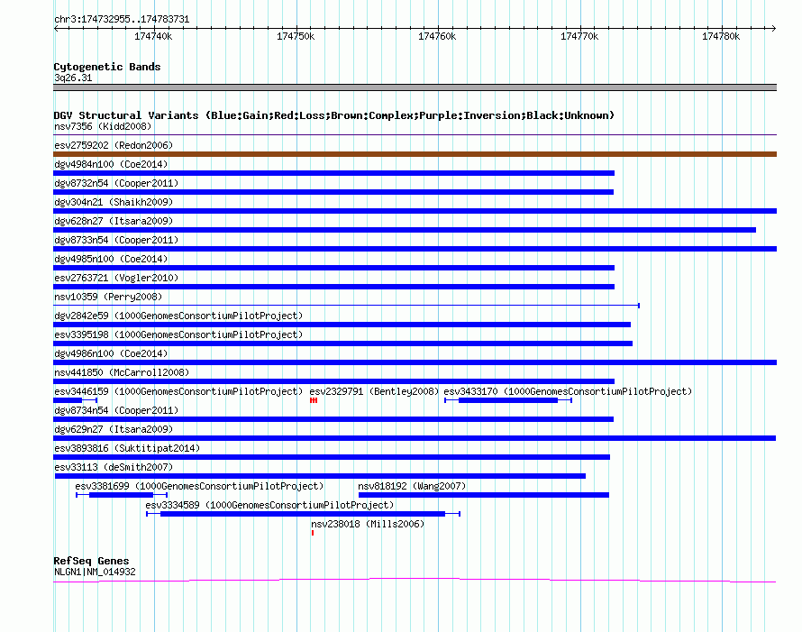Click esv33113 (deSmith2007) label

(114, 467)
